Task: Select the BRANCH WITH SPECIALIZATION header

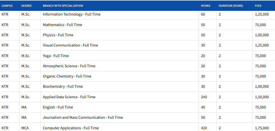Action: tap(63, 6)
